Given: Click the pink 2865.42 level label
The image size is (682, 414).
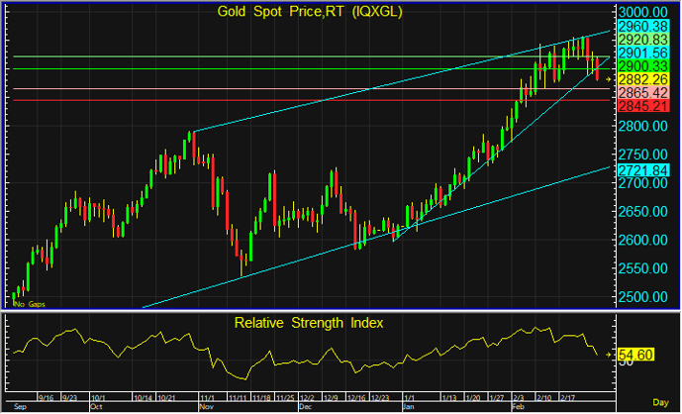Looking at the screenshot, I should pyautogui.click(x=642, y=92).
